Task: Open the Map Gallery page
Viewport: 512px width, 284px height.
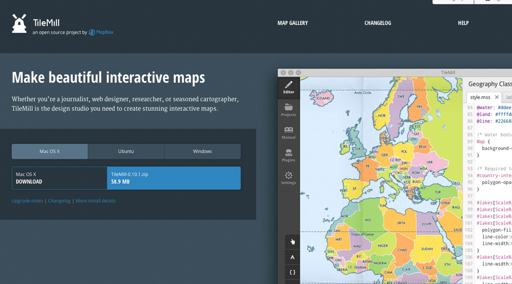Action: tap(292, 23)
